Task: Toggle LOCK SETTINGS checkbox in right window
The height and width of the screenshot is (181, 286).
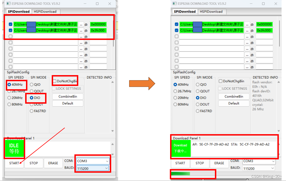Action: pyautogui.click(x=220, y=88)
